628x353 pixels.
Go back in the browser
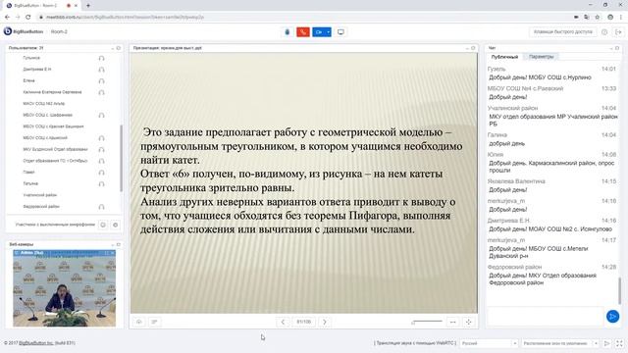7,18
